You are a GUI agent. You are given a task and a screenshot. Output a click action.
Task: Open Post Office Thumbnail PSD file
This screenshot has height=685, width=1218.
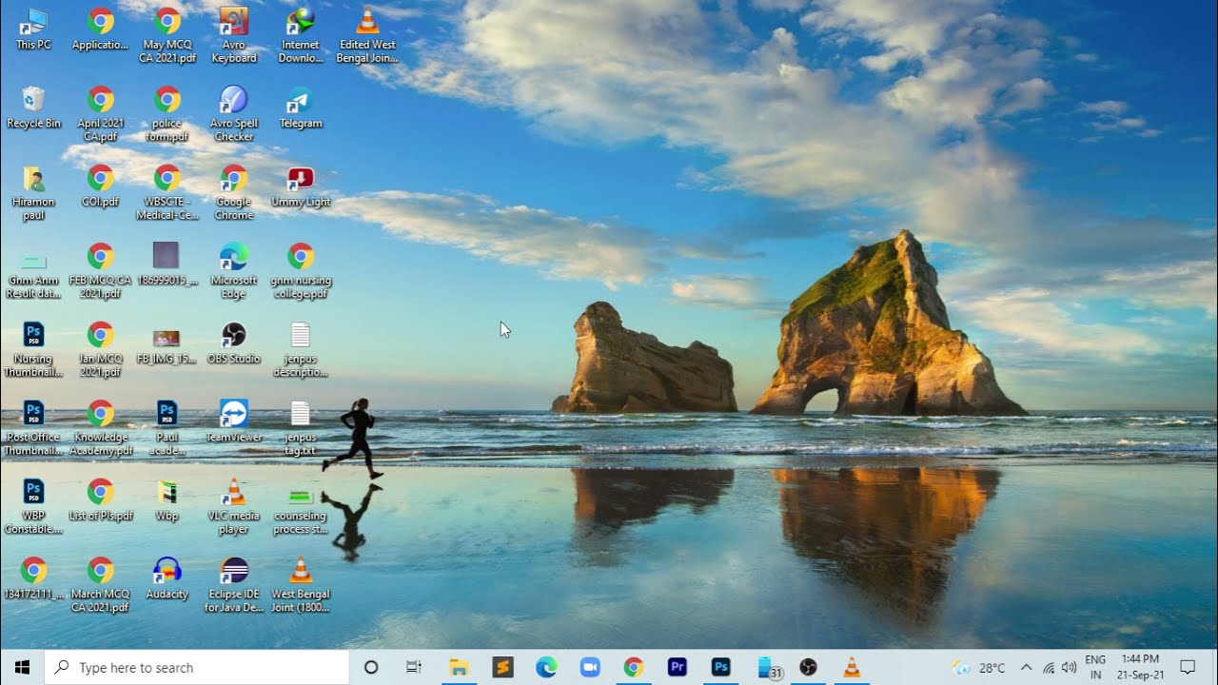tap(33, 428)
